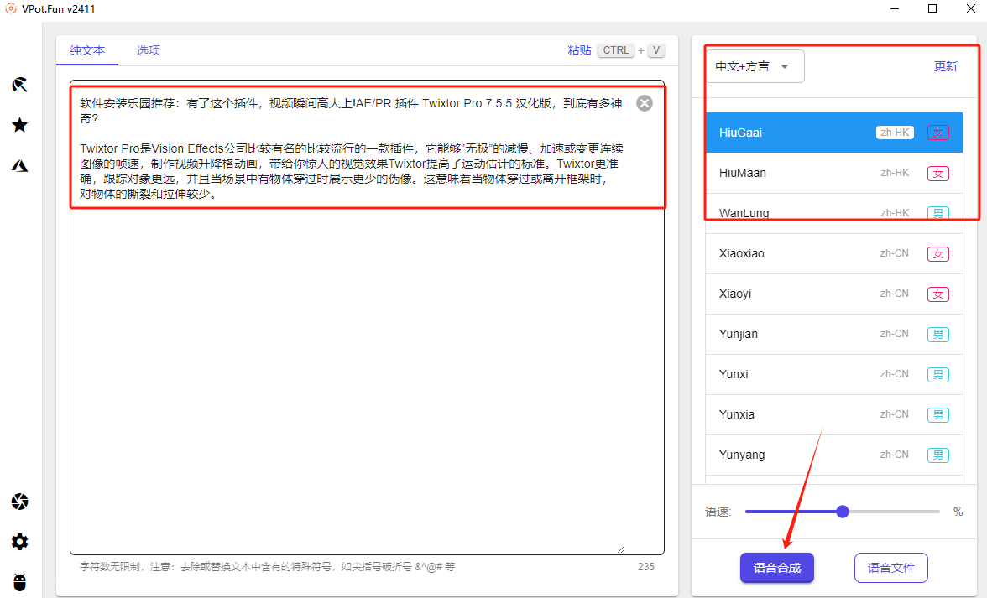Click the beach umbrella icon in sidebar

click(20, 85)
